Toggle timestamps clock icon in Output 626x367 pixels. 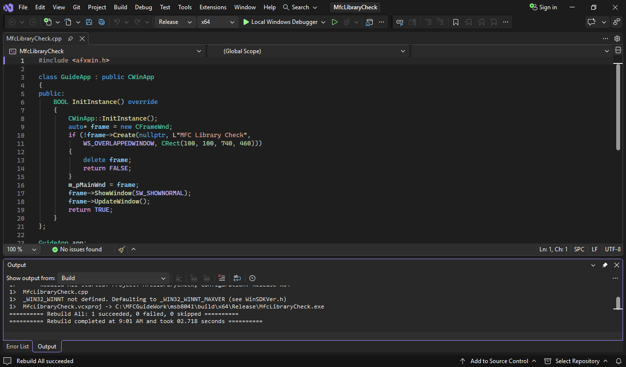(x=252, y=278)
